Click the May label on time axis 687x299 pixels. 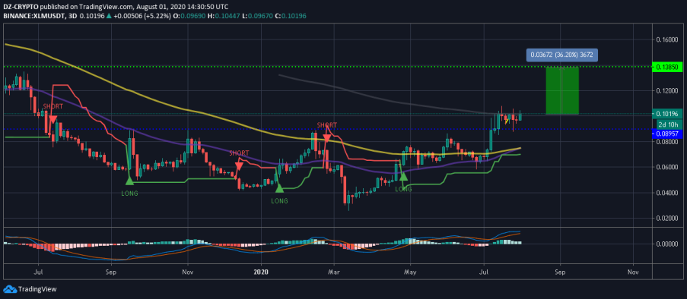(x=410, y=272)
